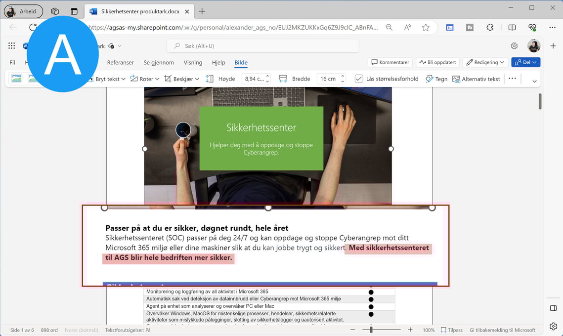
Task: Click the Søk search field
Action: pyautogui.click(x=262, y=45)
